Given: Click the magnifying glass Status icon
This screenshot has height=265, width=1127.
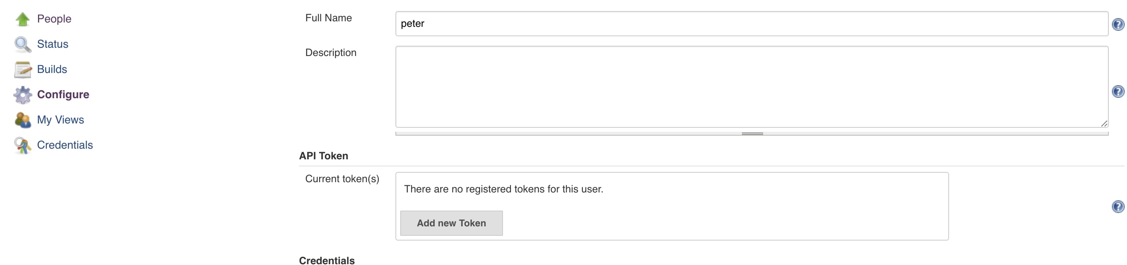Looking at the screenshot, I should (x=22, y=45).
